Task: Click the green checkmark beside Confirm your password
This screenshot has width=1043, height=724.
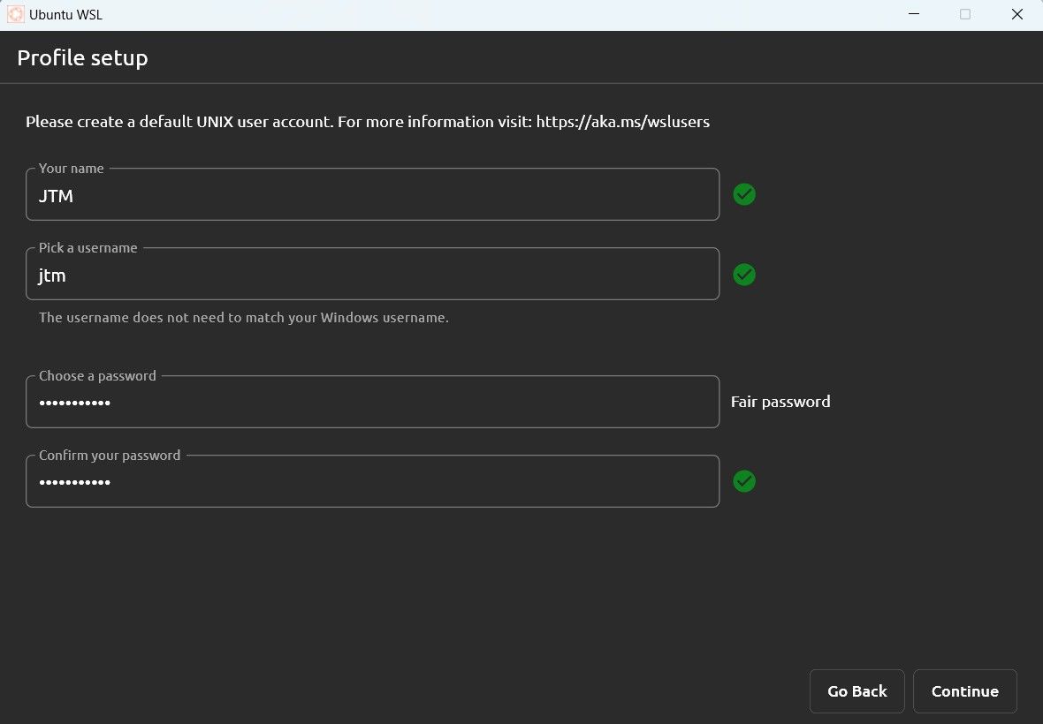Action: coord(743,481)
